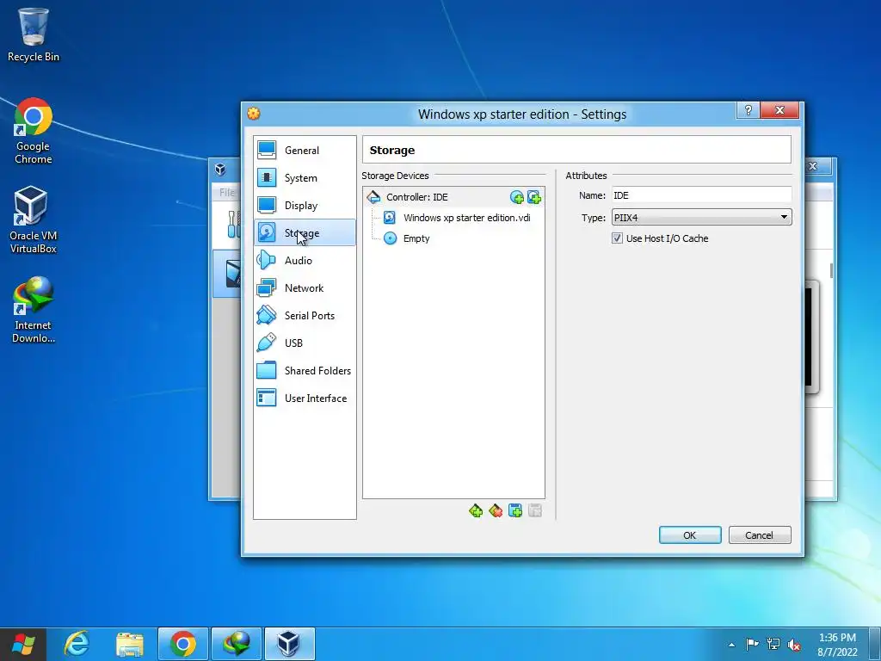This screenshot has height=661, width=881.
Task: Click the optical disc icon beside Empty
Action: pos(390,238)
